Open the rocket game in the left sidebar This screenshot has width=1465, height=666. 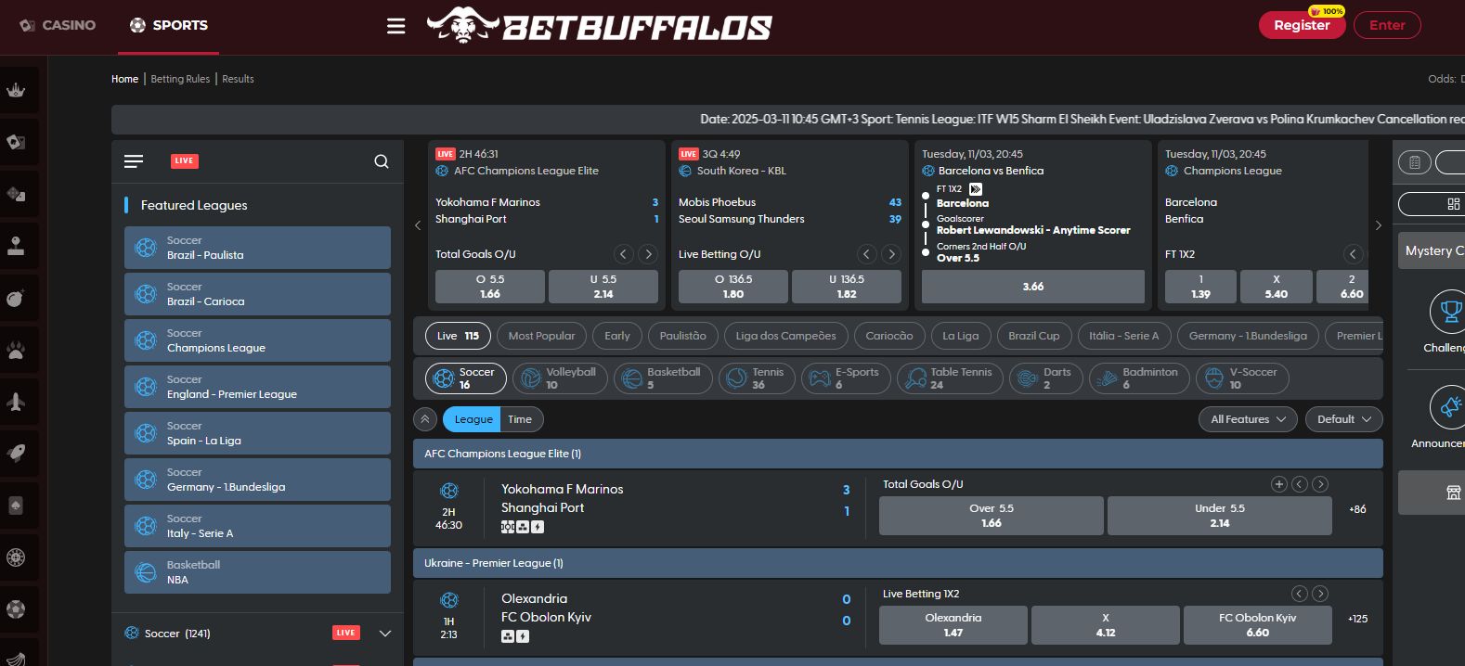16,454
